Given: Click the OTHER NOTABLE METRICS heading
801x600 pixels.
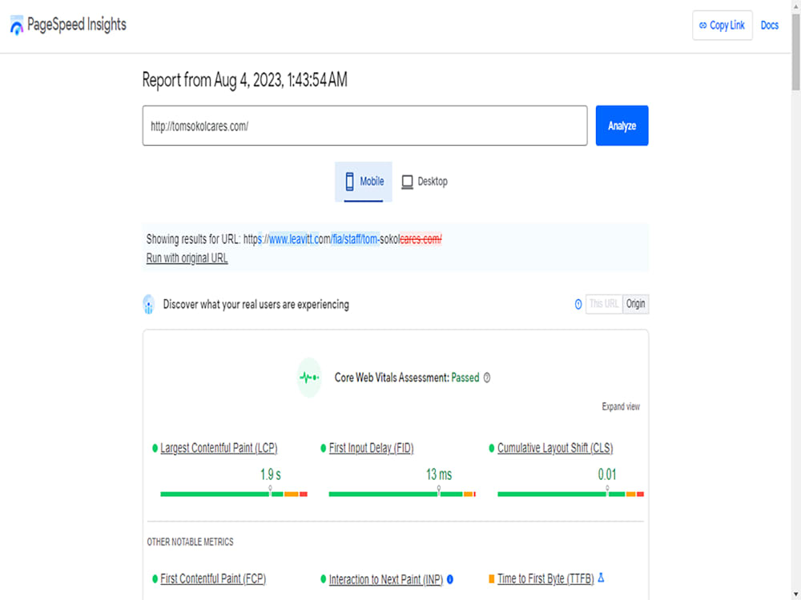Looking at the screenshot, I should tap(190, 542).
